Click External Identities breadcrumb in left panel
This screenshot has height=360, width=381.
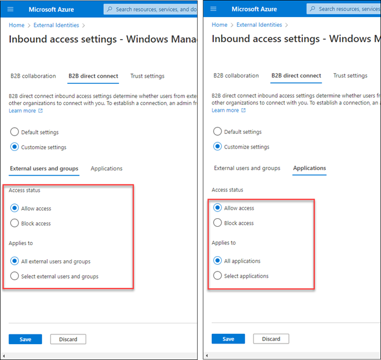tap(56, 25)
